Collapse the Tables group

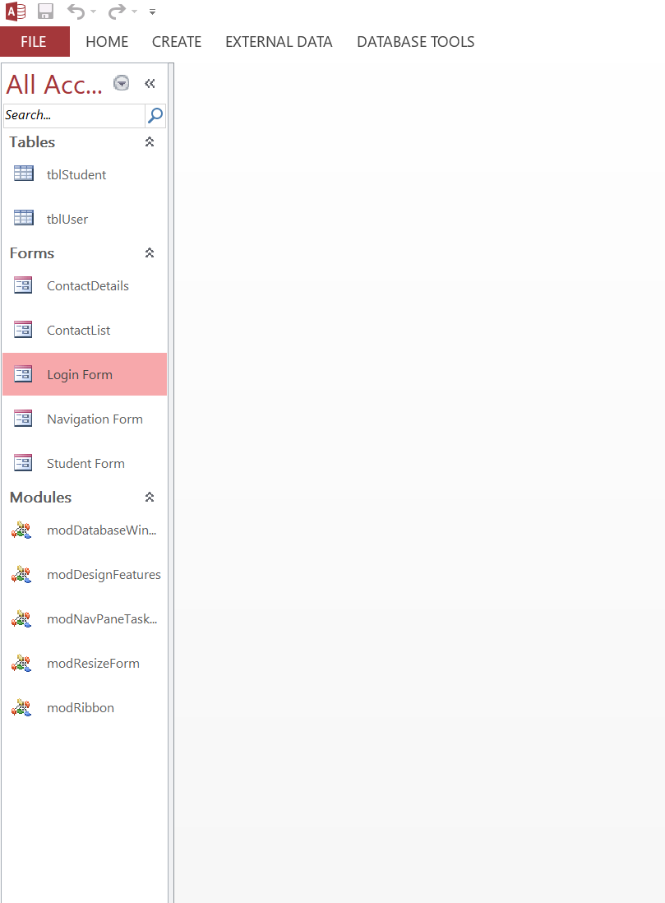point(150,141)
